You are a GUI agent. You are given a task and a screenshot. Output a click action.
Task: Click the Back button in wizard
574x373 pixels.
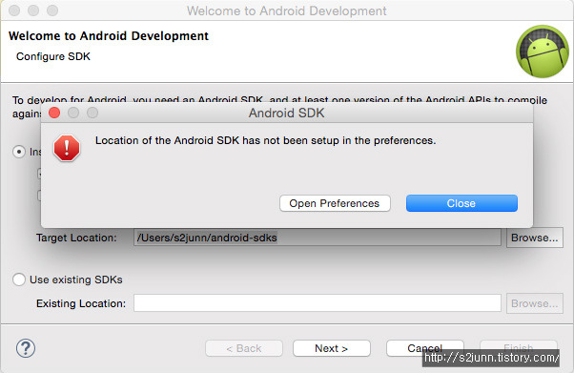point(244,348)
